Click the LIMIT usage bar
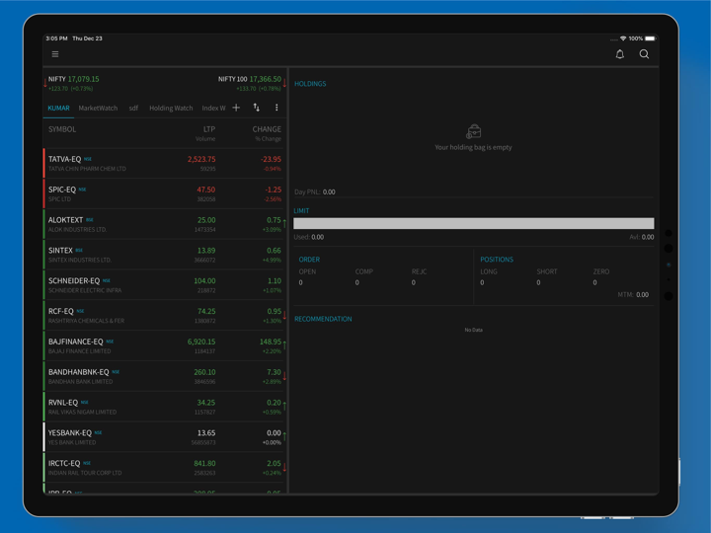 [473, 224]
